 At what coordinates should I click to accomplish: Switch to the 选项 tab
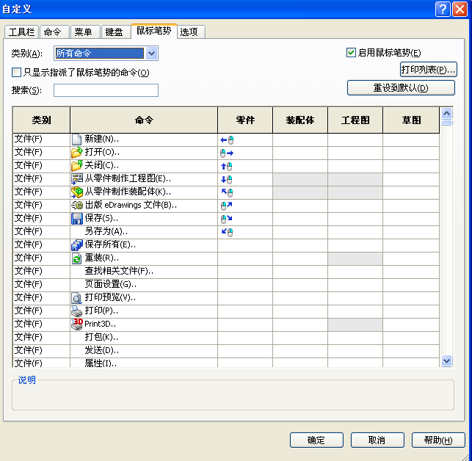(189, 32)
